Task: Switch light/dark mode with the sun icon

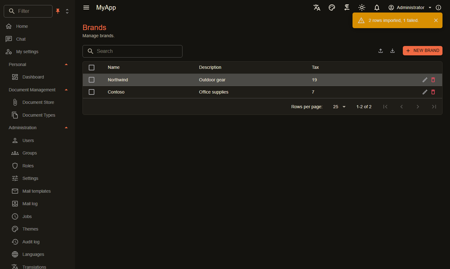Action: [x=362, y=8]
